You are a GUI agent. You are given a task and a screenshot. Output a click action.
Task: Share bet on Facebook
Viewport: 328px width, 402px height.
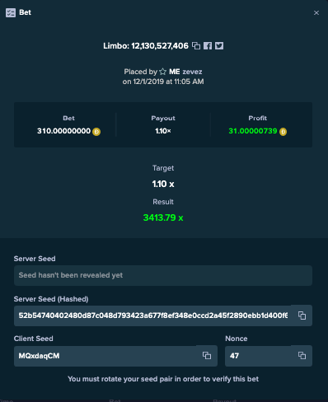pyautogui.click(x=208, y=45)
